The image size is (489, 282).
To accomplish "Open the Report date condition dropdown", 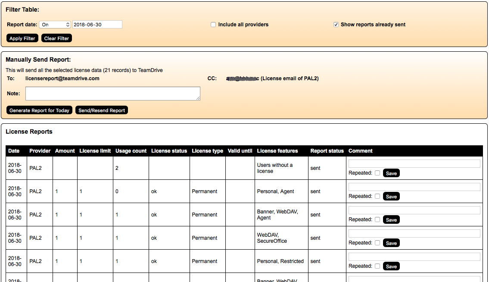I will [x=55, y=24].
